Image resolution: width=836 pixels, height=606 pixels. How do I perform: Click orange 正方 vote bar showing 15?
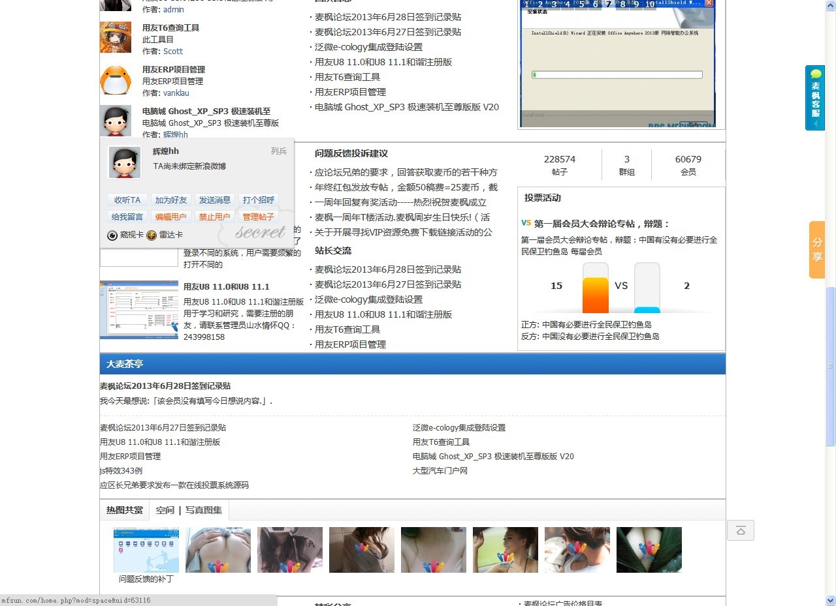pos(596,295)
